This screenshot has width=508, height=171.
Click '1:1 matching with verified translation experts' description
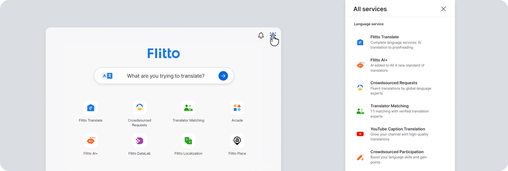(400, 114)
